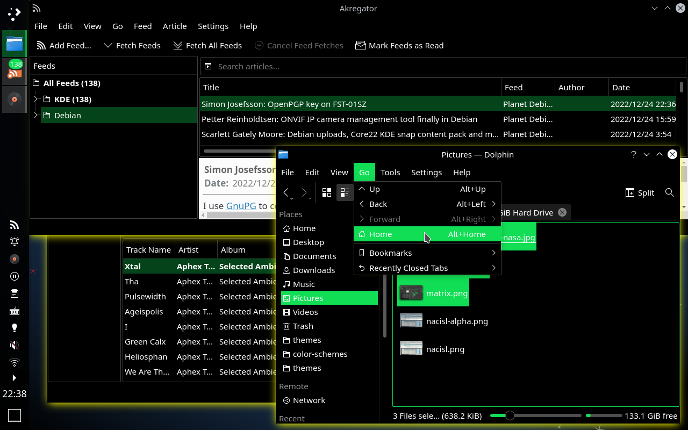Click the article list filter icon beside search

click(x=208, y=67)
